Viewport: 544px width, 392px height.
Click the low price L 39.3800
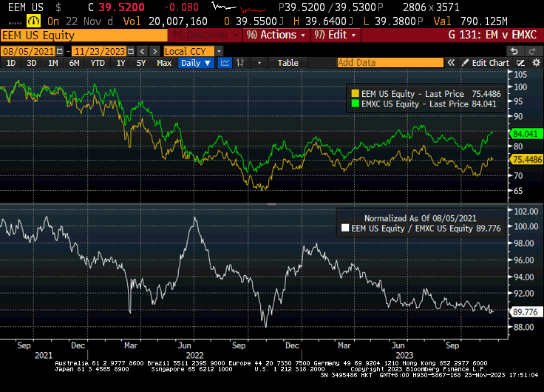(393, 21)
